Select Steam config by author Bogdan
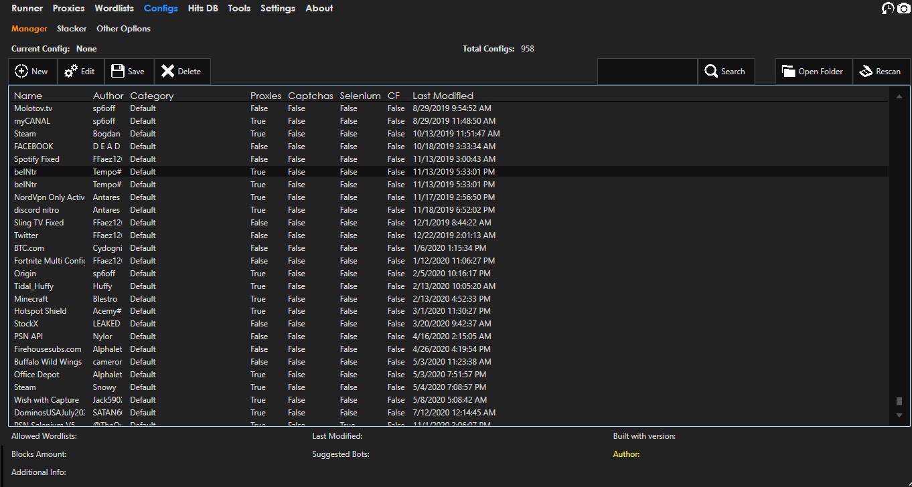Viewport: 912px width, 487px height. [x=449, y=134]
